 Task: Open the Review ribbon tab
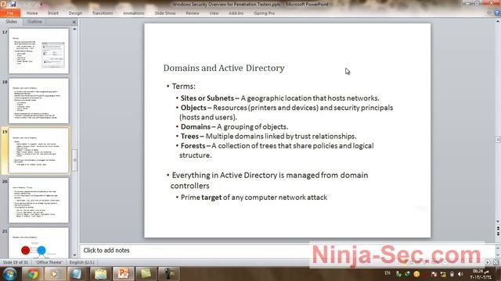pyautogui.click(x=193, y=13)
